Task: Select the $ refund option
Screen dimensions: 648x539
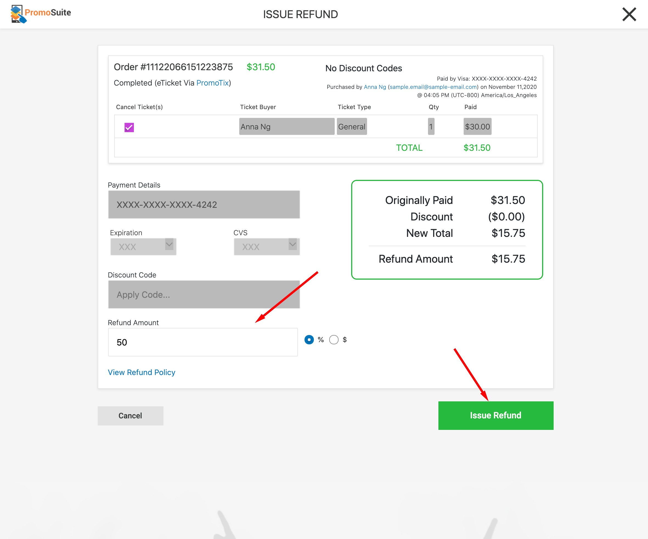Action: tap(334, 339)
